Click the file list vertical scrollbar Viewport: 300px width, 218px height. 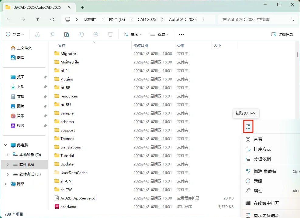click(297, 54)
